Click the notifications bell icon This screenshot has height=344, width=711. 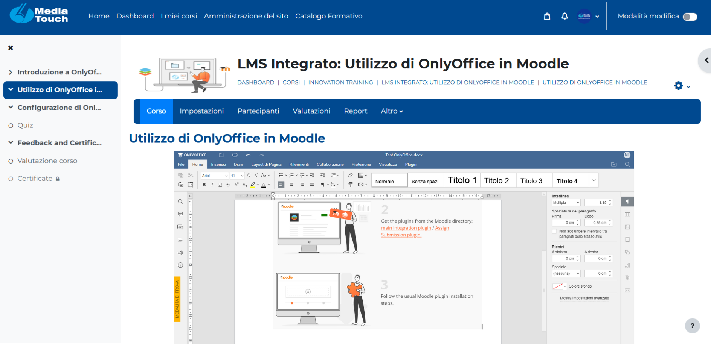point(565,16)
